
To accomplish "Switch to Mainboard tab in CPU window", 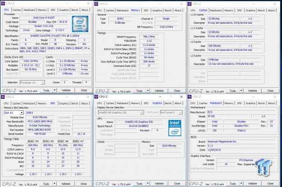I will [x=29, y=10].
